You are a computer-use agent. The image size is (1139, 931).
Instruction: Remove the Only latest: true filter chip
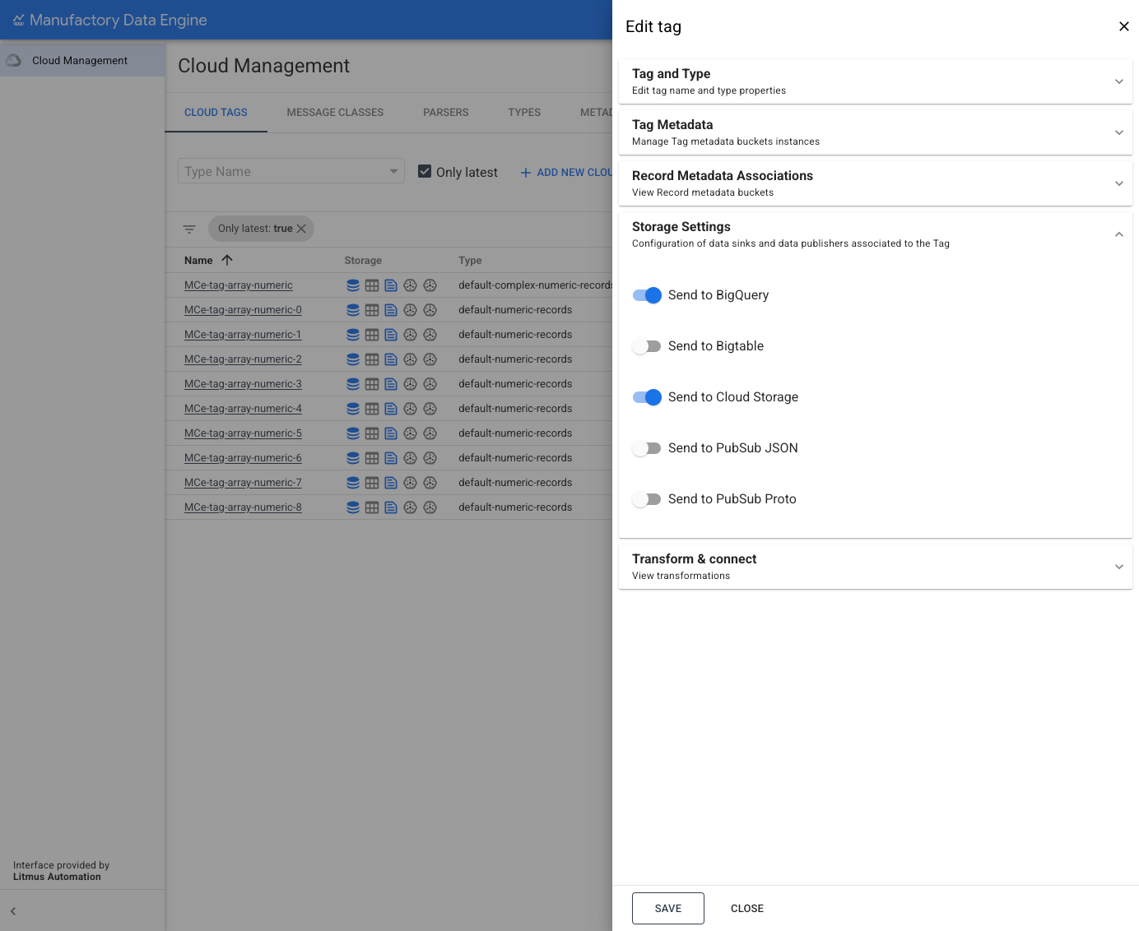[x=301, y=229]
